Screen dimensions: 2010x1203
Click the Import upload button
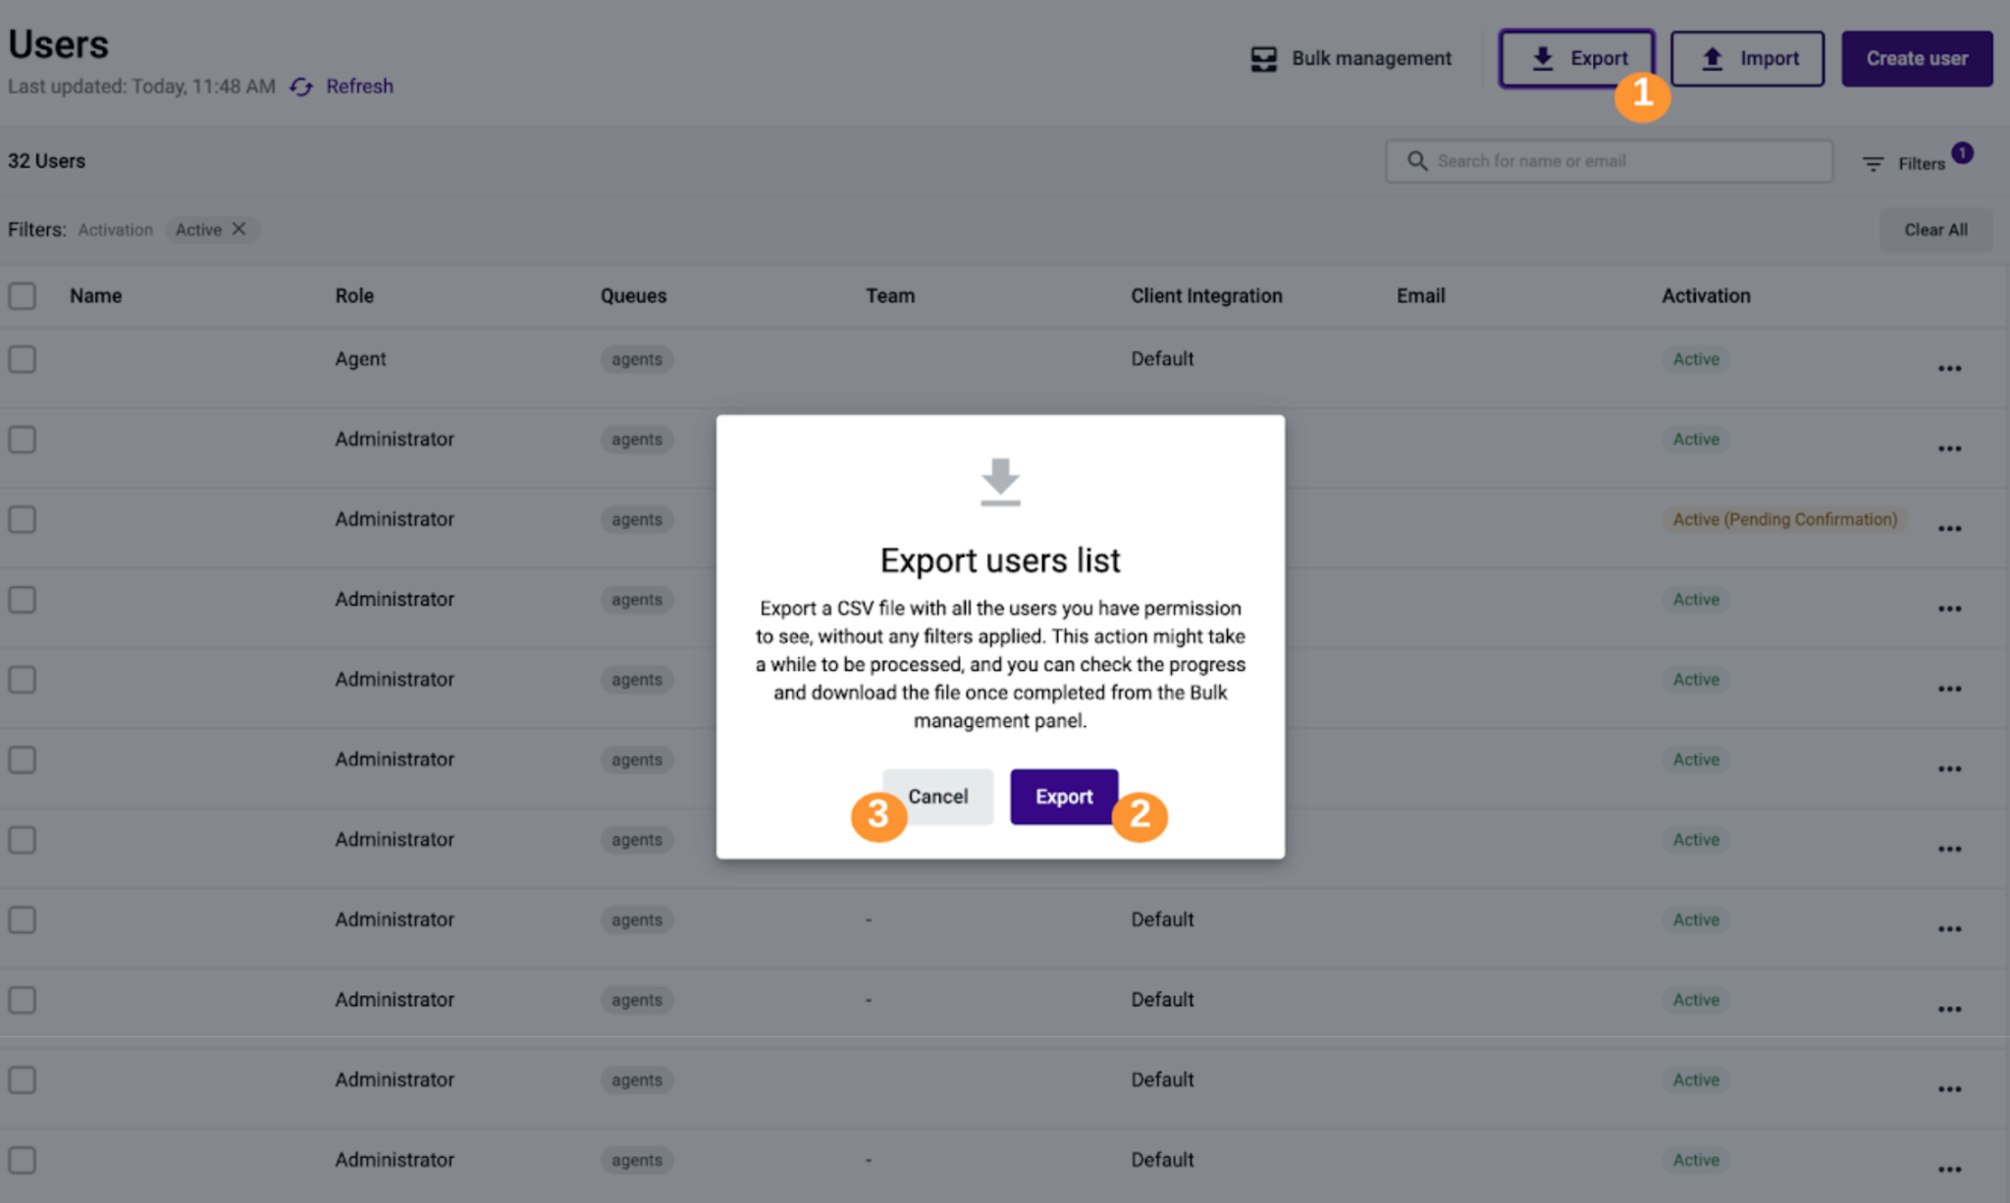point(1747,59)
